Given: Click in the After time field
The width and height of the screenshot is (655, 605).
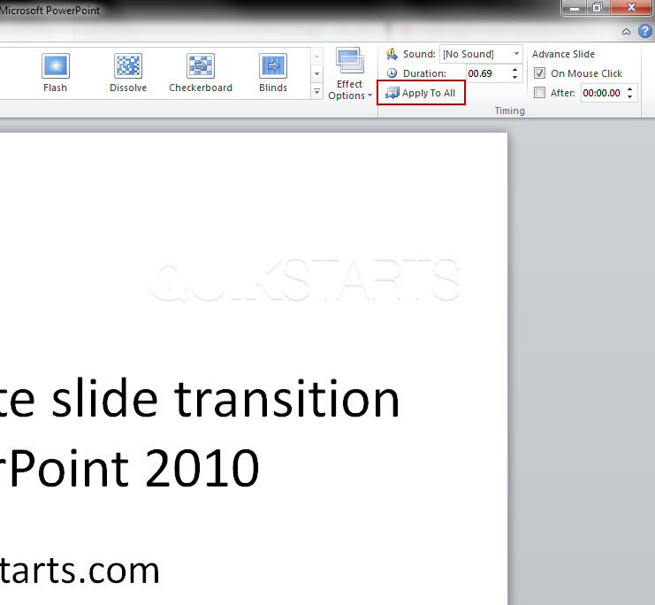Looking at the screenshot, I should pos(603,93).
